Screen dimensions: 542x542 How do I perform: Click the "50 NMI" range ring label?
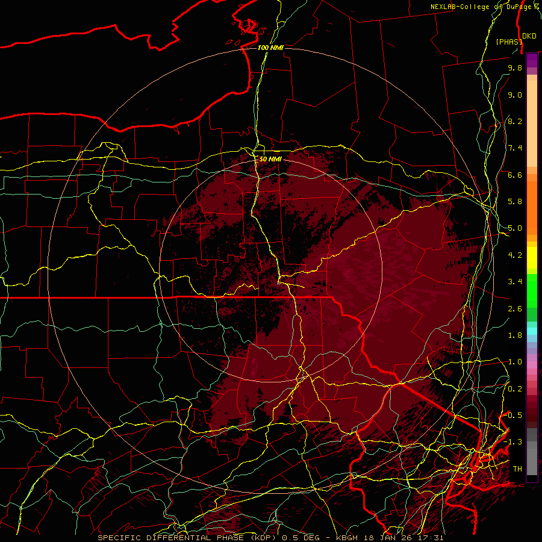tap(270, 159)
